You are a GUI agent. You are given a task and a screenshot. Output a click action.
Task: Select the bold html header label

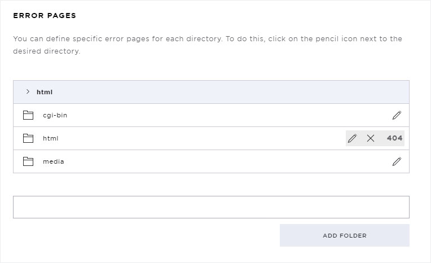(45, 92)
